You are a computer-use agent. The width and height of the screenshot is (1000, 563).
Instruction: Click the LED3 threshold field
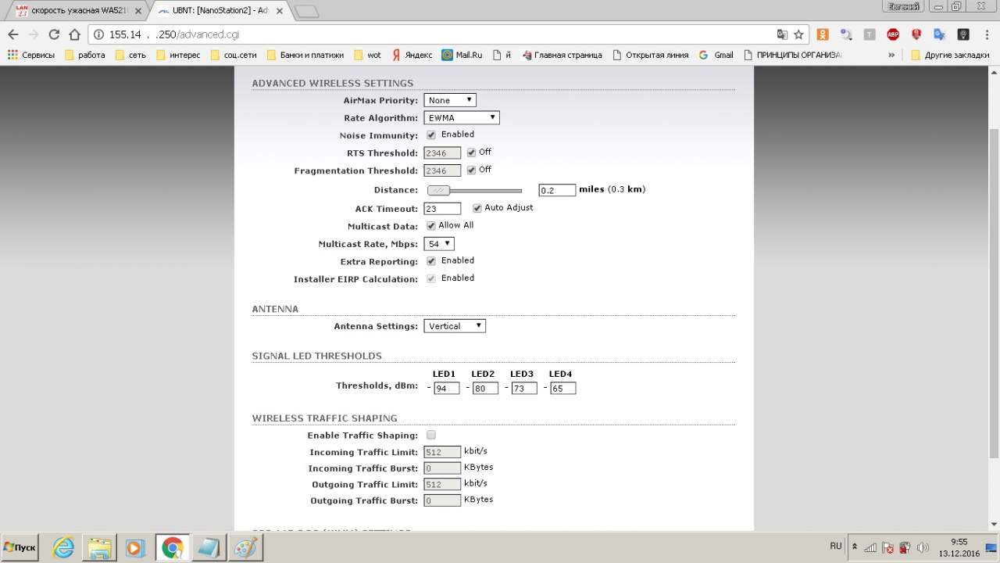click(524, 388)
